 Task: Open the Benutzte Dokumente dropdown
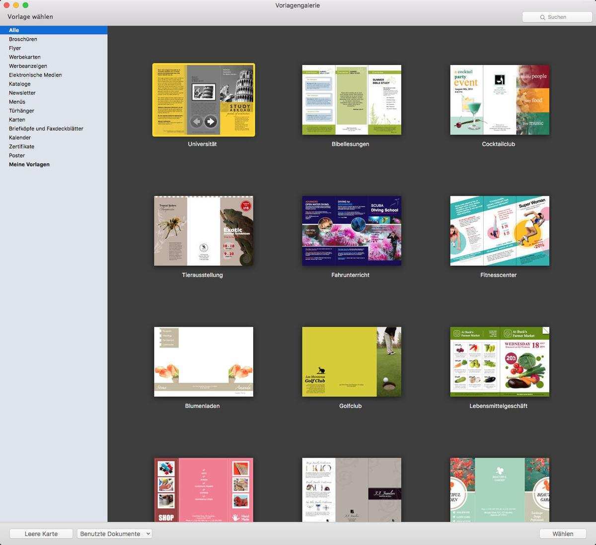[x=115, y=534]
